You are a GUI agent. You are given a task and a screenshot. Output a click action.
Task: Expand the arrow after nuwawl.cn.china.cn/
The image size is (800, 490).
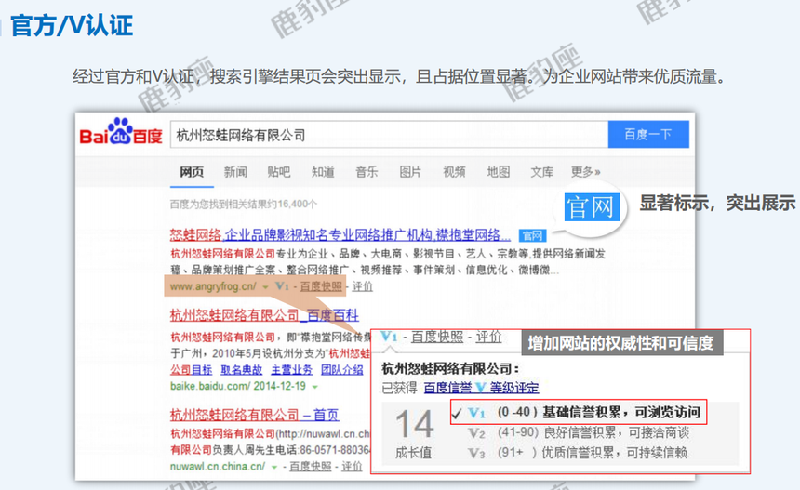(274, 467)
